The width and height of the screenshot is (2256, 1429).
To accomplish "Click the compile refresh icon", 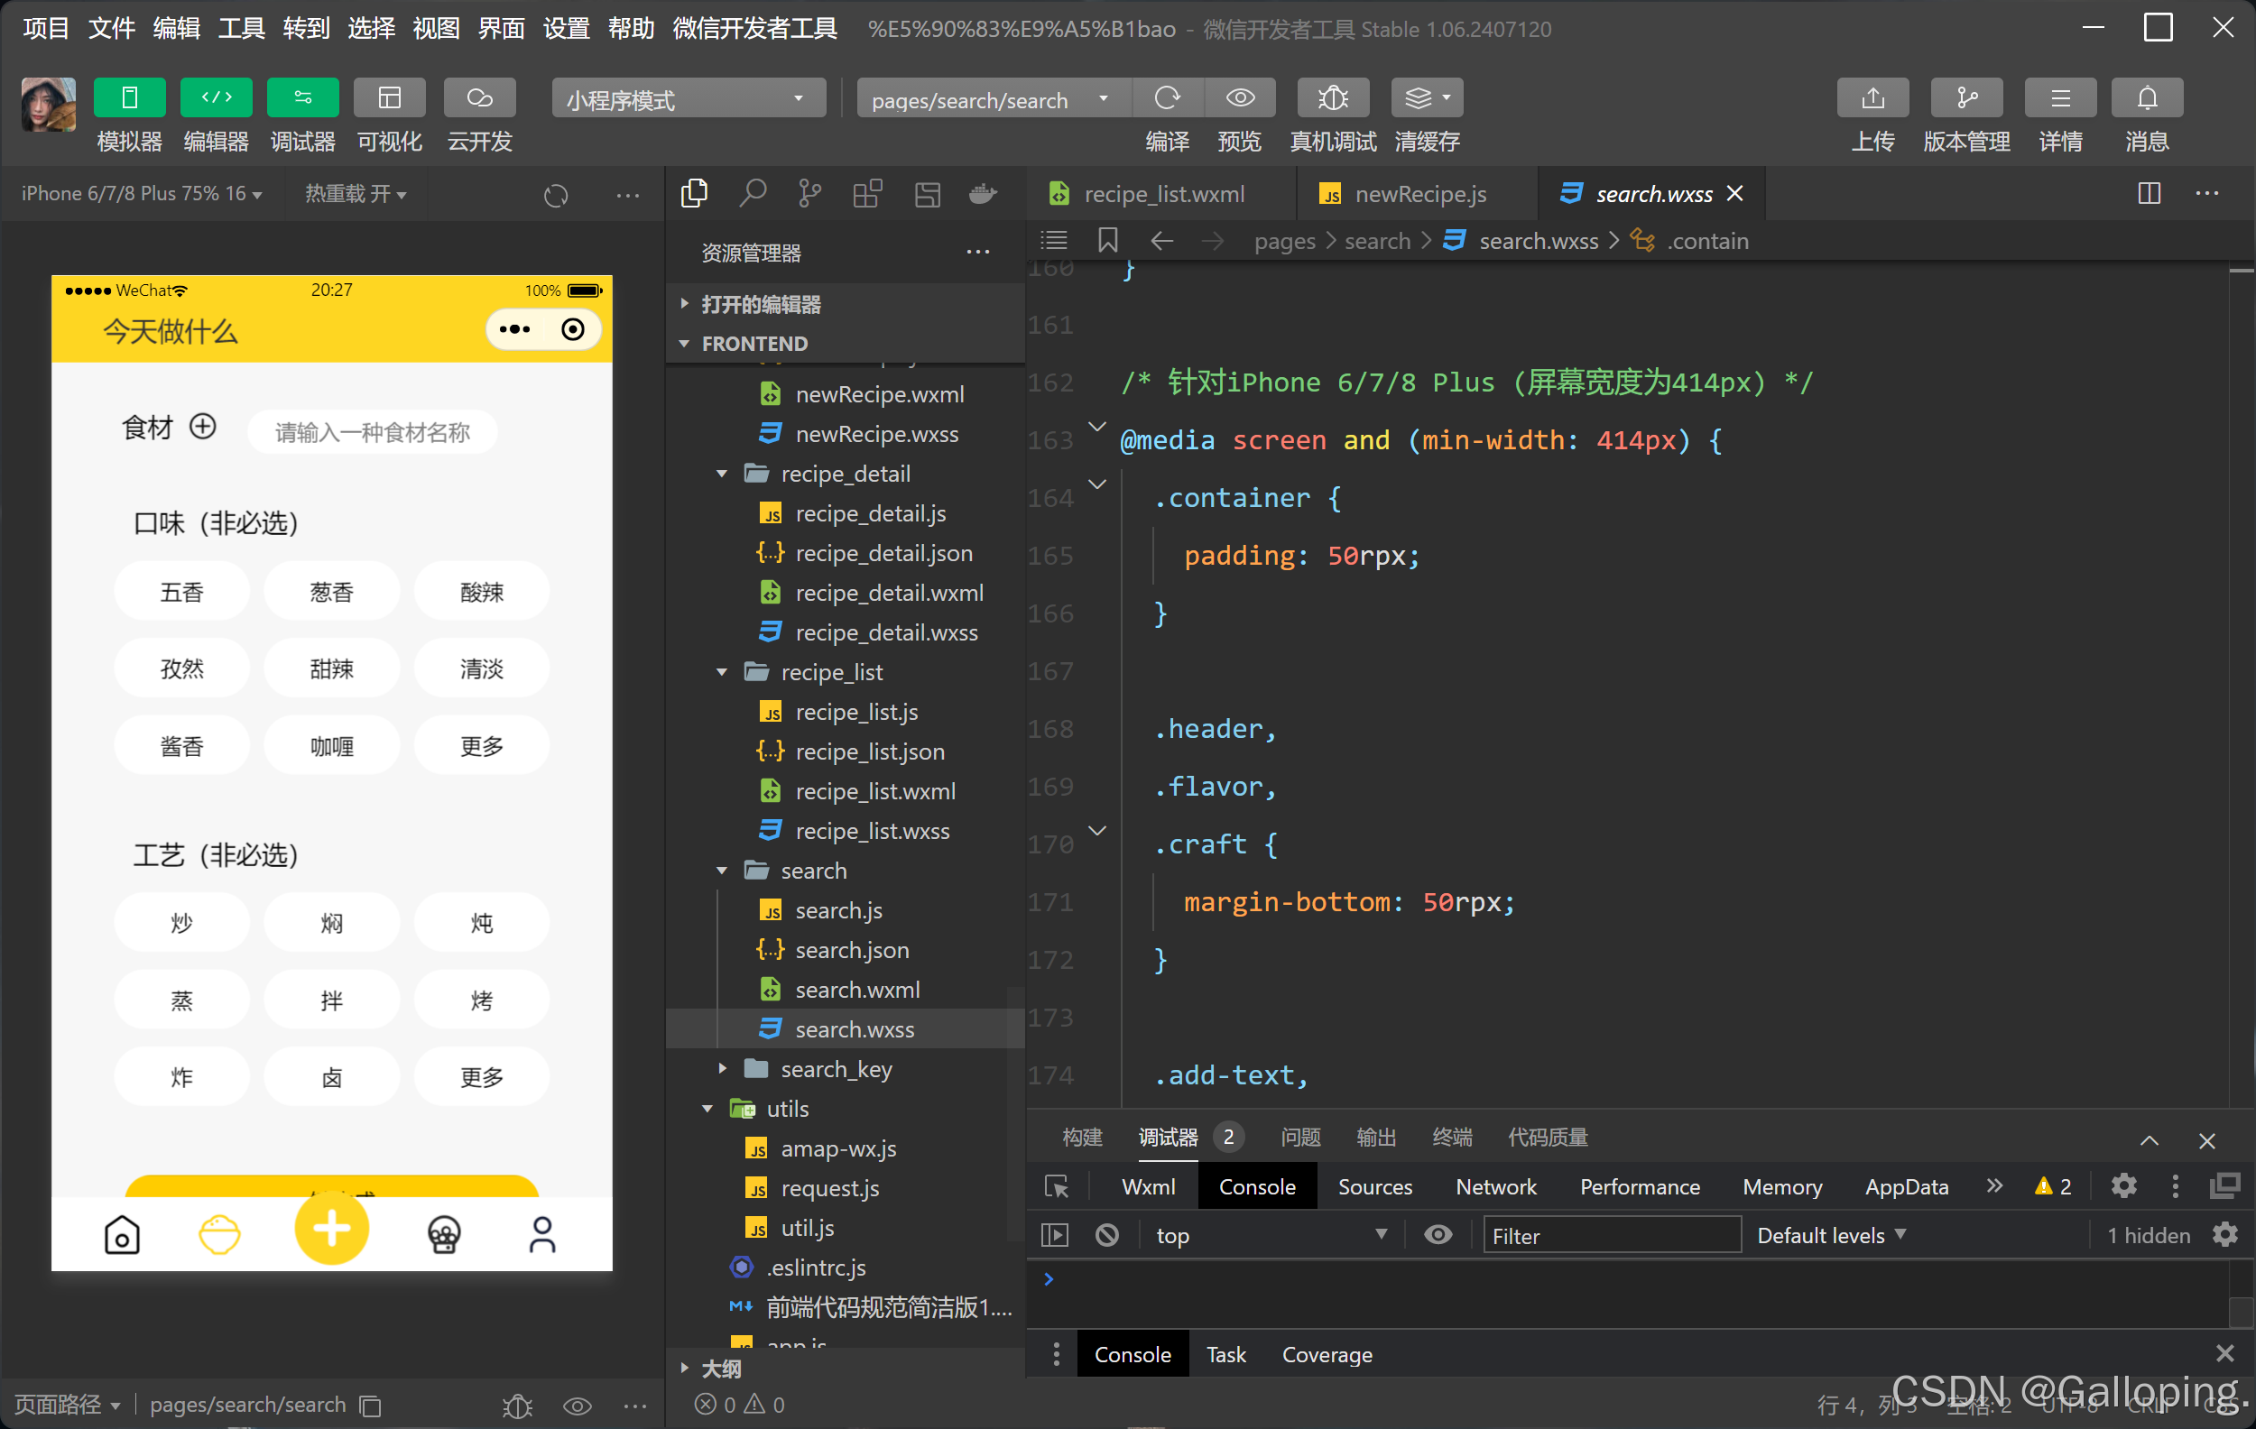I will pyautogui.click(x=1167, y=97).
